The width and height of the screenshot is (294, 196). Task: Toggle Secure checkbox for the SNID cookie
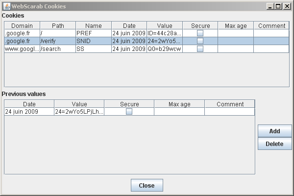[x=200, y=41]
